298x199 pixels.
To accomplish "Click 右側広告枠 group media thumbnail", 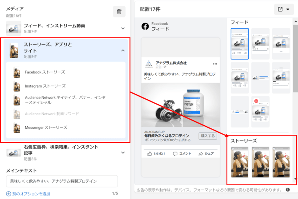I will tap(13, 153).
